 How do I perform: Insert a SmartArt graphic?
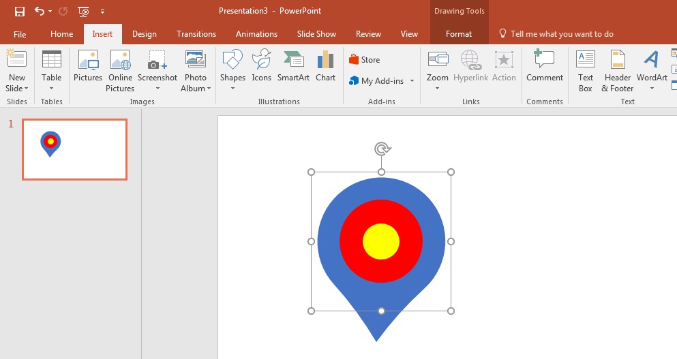click(x=293, y=66)
